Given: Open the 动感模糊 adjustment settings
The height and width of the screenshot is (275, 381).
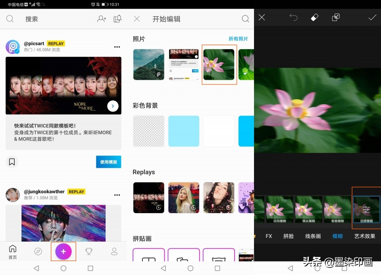Looking at the screenshot, I should 366,210.
